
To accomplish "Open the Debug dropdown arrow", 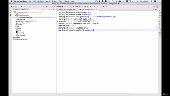I will (x=56, y=7).
